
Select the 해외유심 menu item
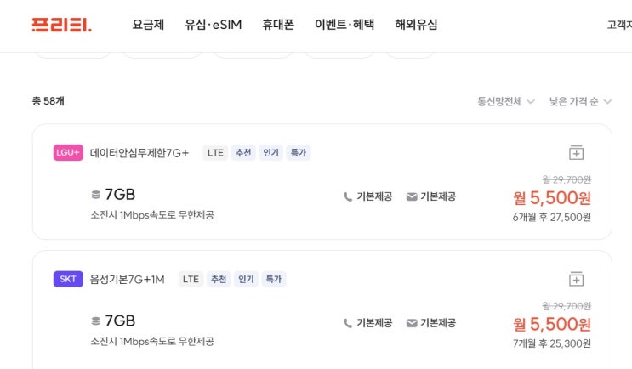[x=416, y=25]
